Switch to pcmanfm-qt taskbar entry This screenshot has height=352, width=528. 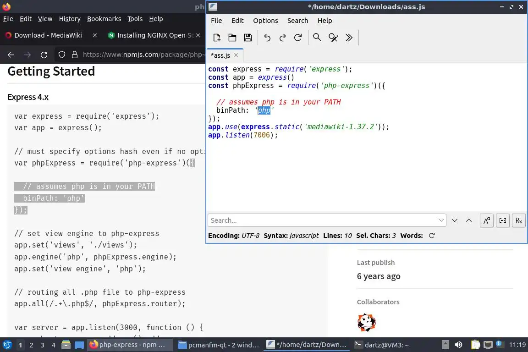(x=218, y=345)
